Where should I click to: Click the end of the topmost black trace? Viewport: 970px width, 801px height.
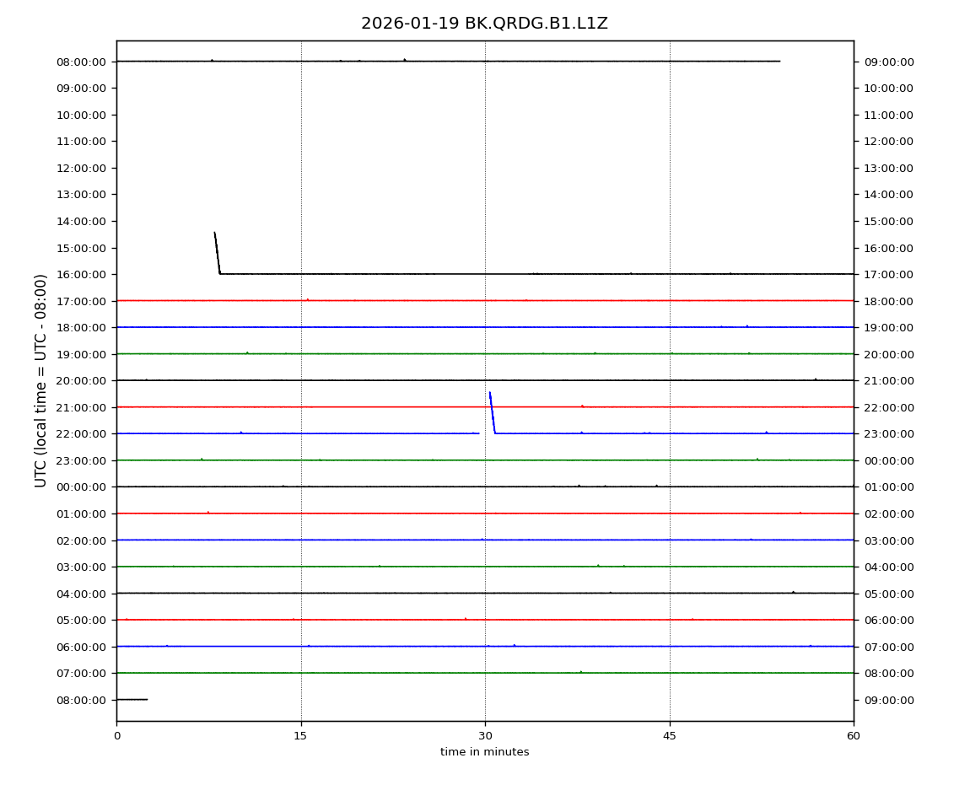coord(779,61)
